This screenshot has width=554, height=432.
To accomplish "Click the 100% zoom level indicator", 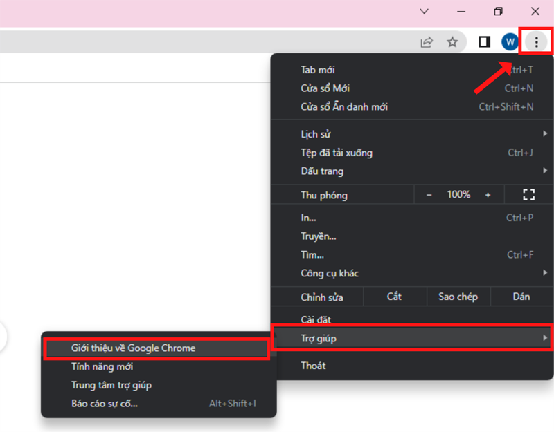I will [x=459, y=194].
